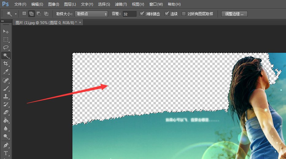The image size is (286, 159).
Task: Select the Move tool
Action: click(x=6, y=31)
